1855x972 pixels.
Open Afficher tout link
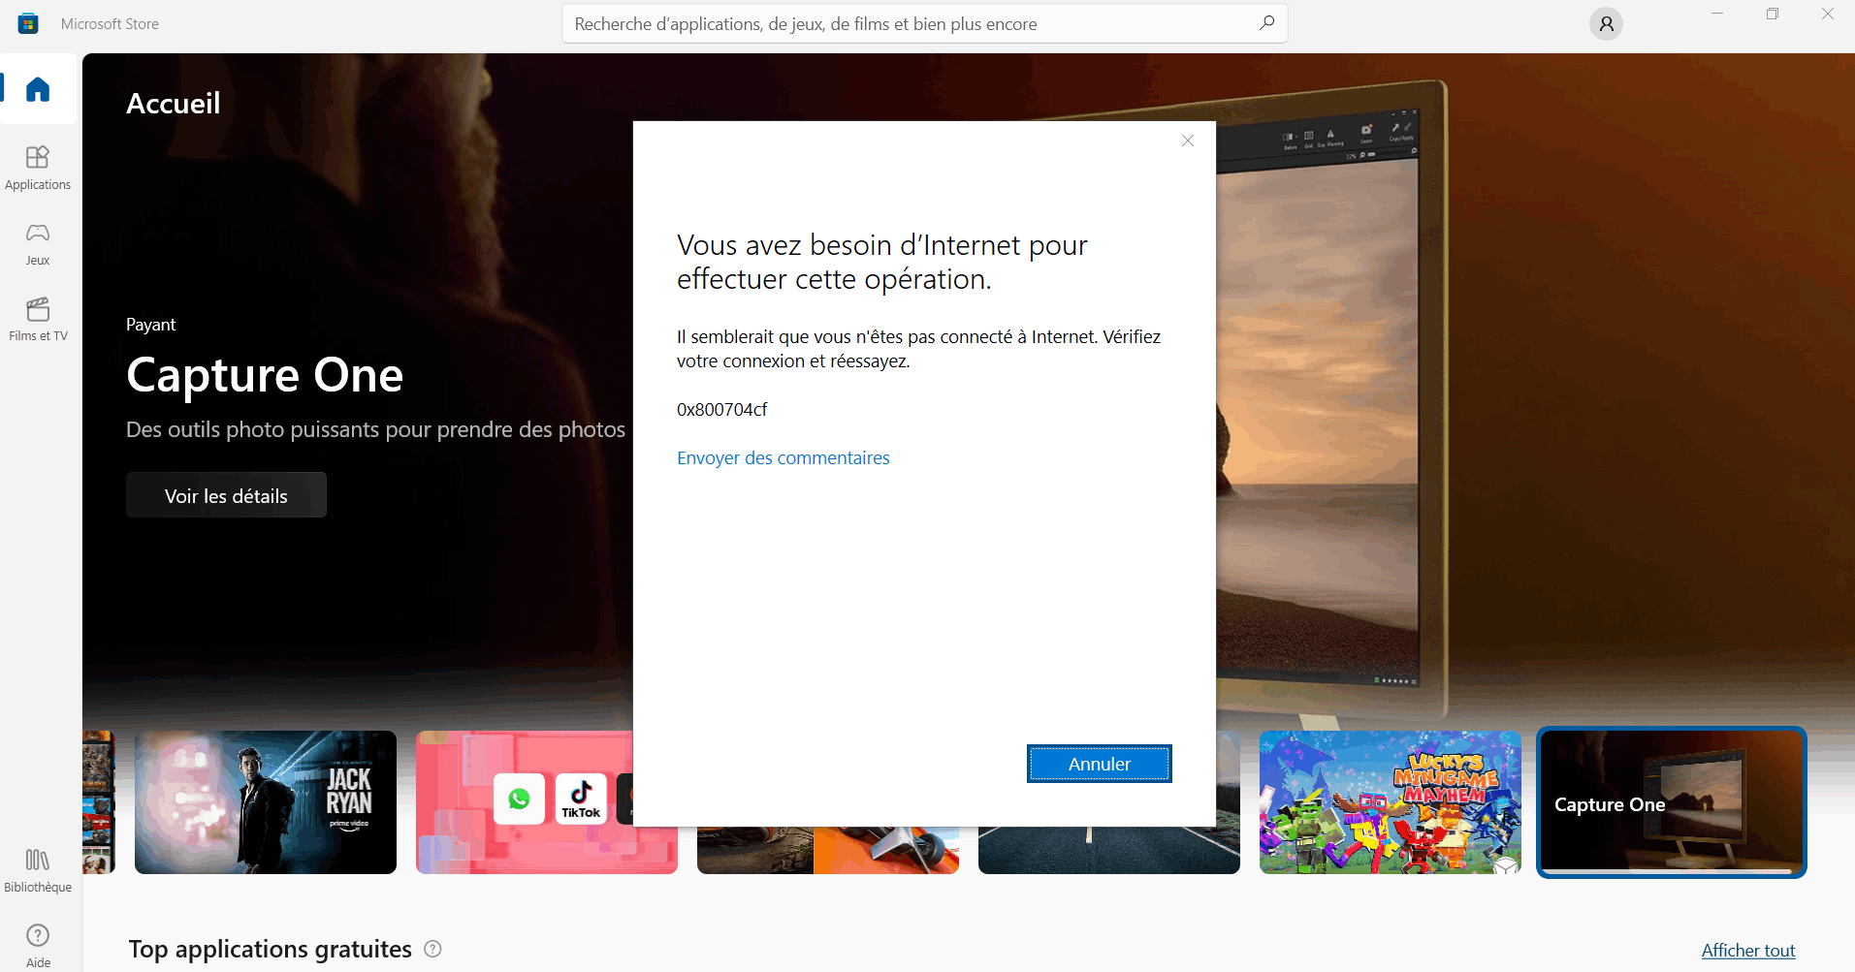(1748, 951)
